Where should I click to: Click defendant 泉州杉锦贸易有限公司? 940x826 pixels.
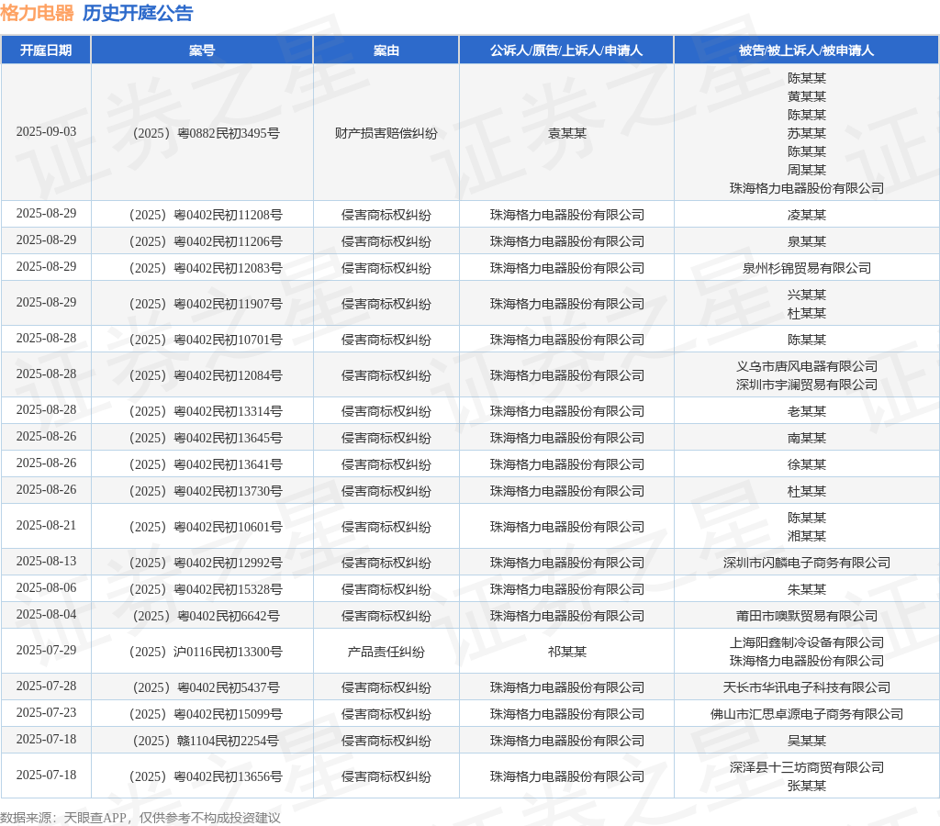click(x=806, y=268)
